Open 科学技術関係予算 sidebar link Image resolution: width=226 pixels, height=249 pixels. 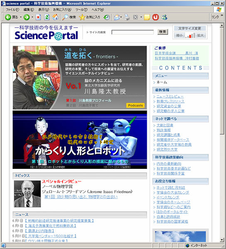pos(170,173)
